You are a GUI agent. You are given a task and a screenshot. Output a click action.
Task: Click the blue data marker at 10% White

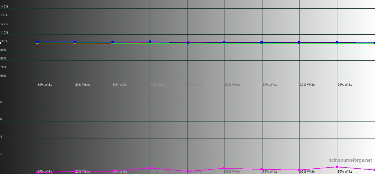pyautogui.click(x=37, y=42)
